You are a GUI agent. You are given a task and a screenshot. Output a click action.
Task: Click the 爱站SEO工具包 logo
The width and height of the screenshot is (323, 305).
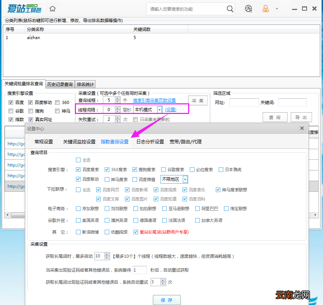click(x=24, y=9)
